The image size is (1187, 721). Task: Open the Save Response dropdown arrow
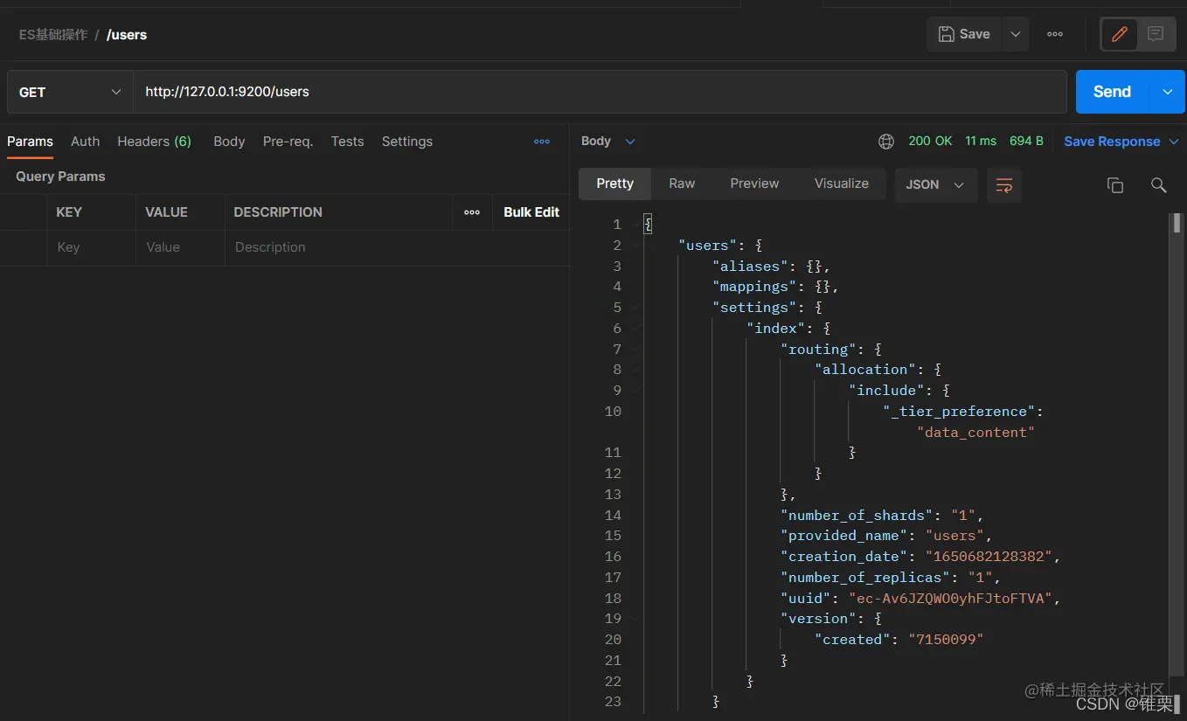tap(1174, 142)
